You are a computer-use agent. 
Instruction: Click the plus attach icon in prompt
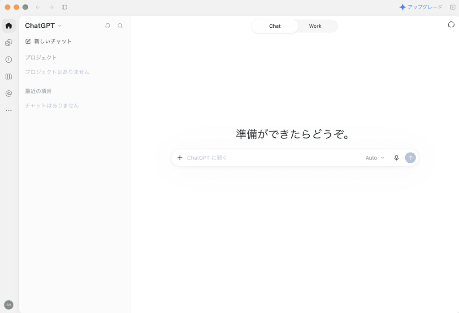pos(180,158)
